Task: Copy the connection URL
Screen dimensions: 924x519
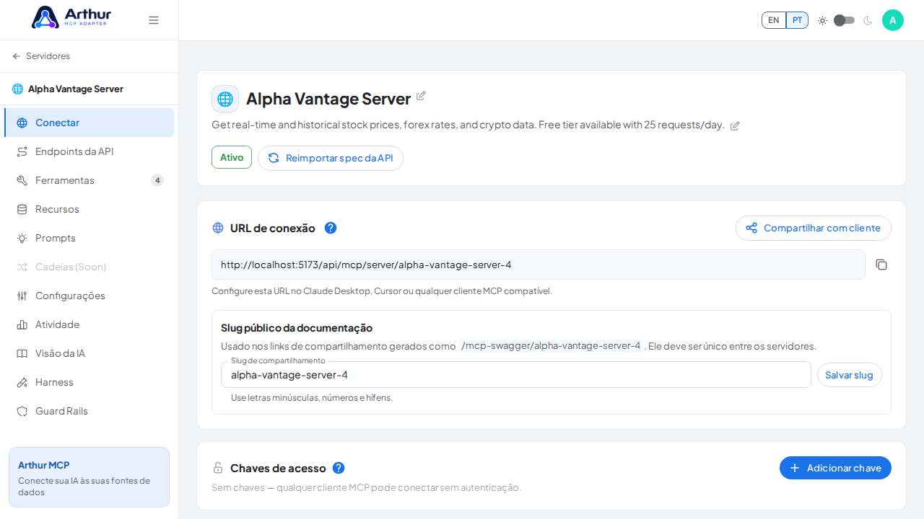Action: coord(881,265)
